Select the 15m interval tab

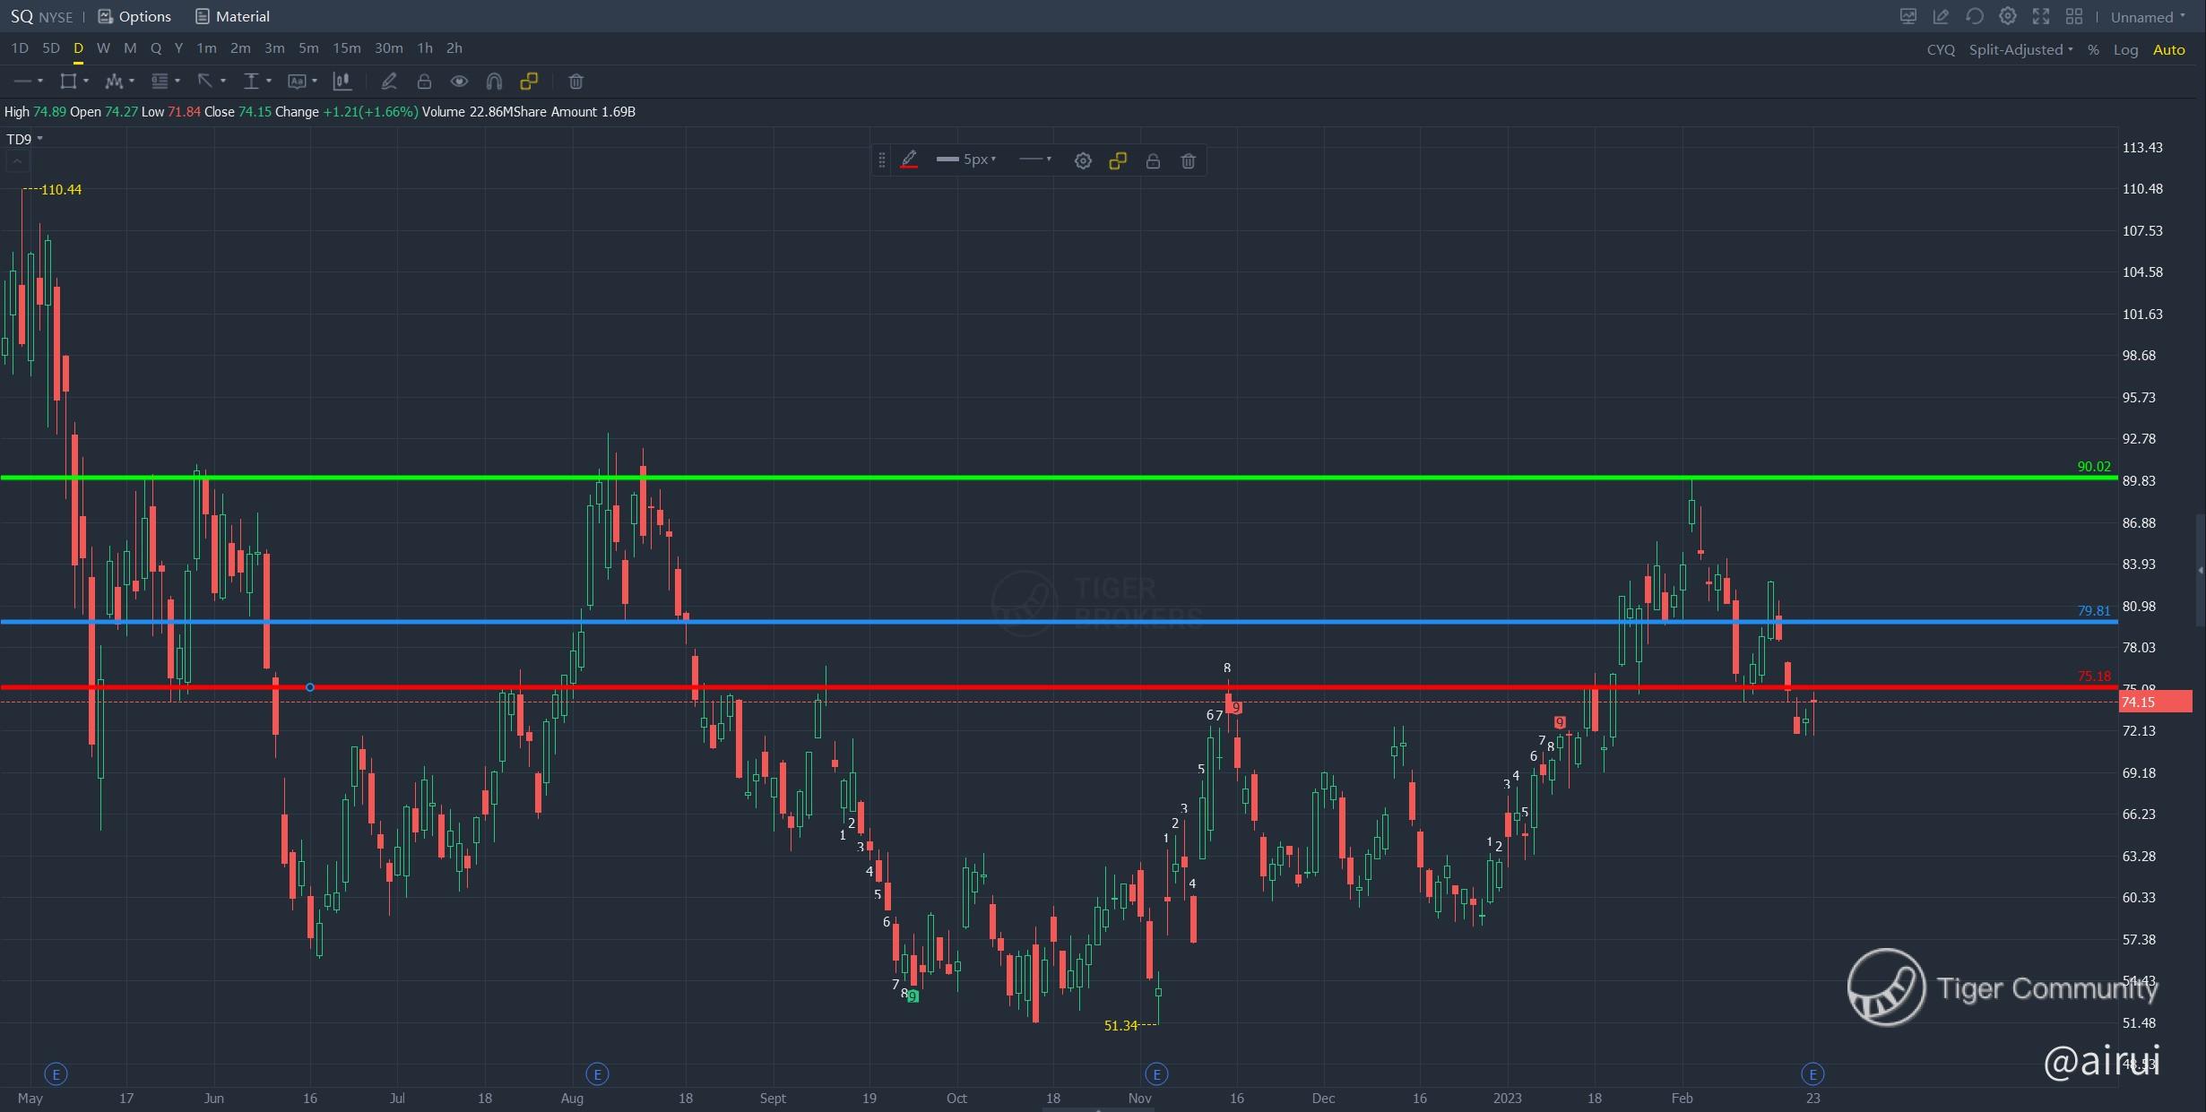[x=346, y=48]
